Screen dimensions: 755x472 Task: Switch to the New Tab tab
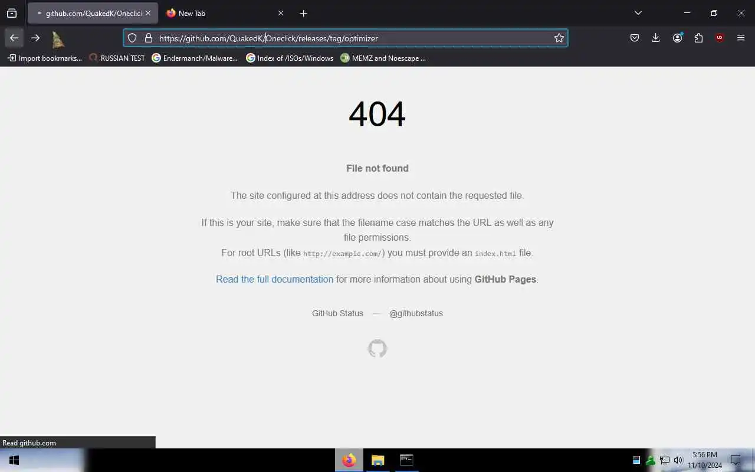(224, 13)
